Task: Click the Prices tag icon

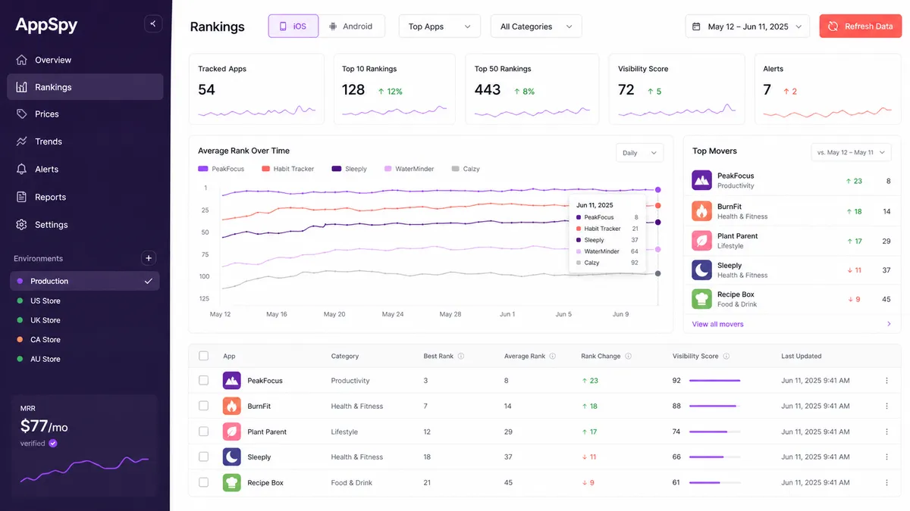Action: click(21, 114)
